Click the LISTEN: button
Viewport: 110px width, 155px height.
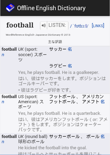57,25
